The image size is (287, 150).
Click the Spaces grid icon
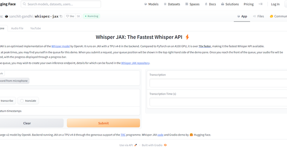187,4
